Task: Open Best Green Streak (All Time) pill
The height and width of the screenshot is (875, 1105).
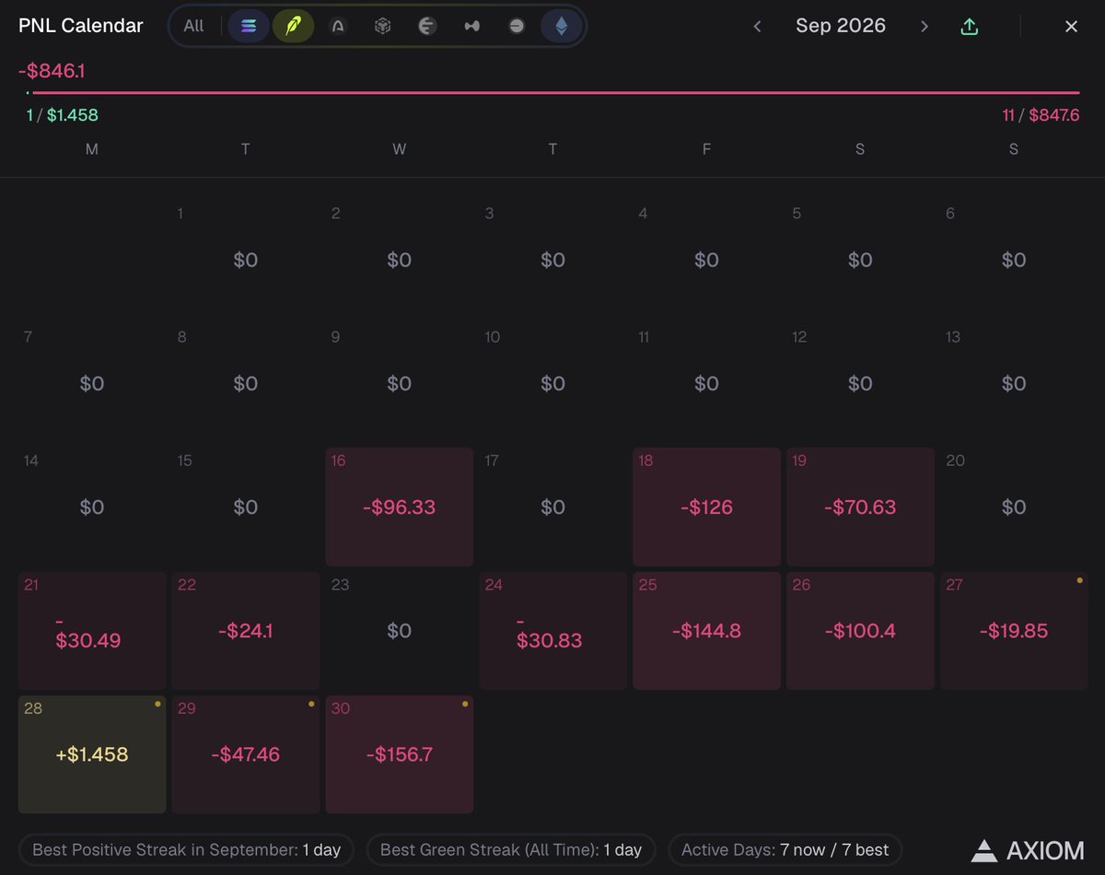Action: click(x=511, y=849)
